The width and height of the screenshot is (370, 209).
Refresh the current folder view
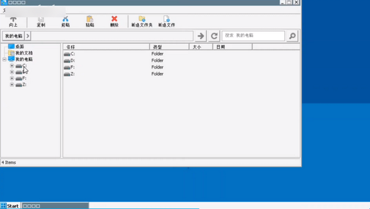point(214,36)
